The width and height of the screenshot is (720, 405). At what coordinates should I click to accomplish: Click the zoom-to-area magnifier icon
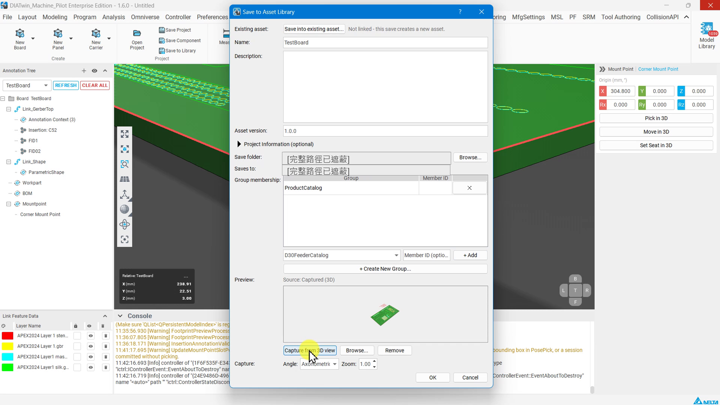[x=124, y=164]
